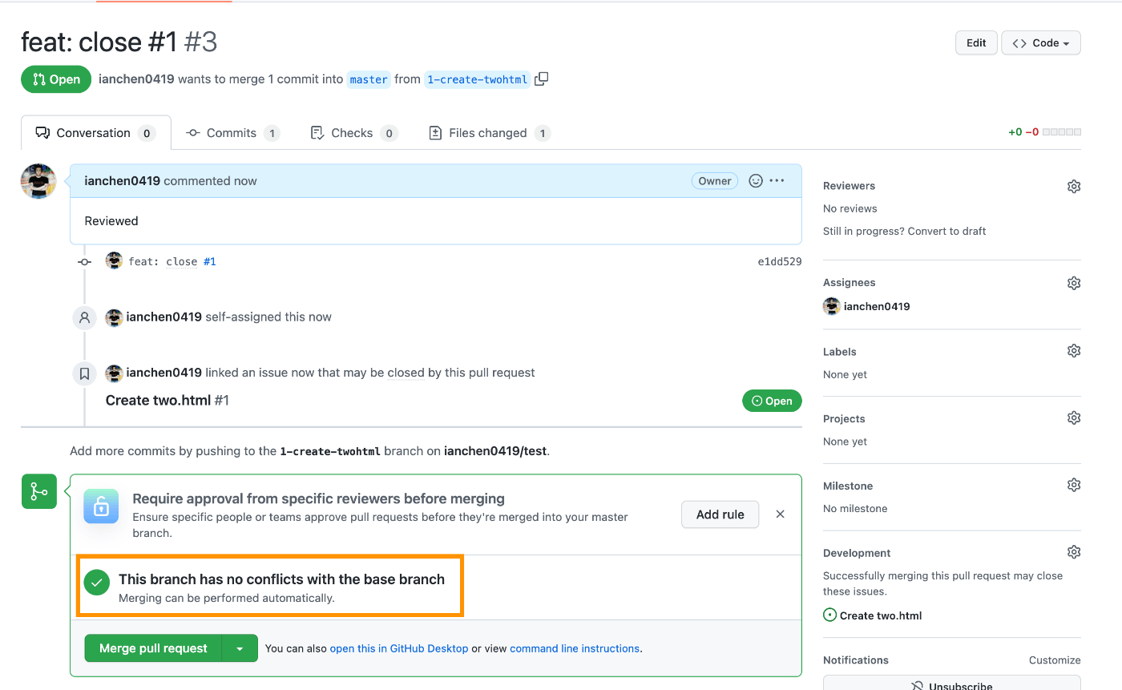Click the person icon in the self-assigned event

(84, 317)
